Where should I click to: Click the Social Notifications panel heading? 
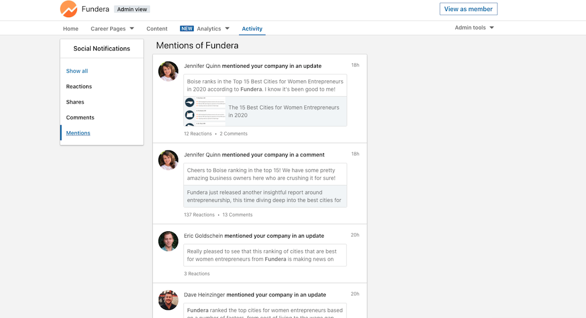coord(101,49)
